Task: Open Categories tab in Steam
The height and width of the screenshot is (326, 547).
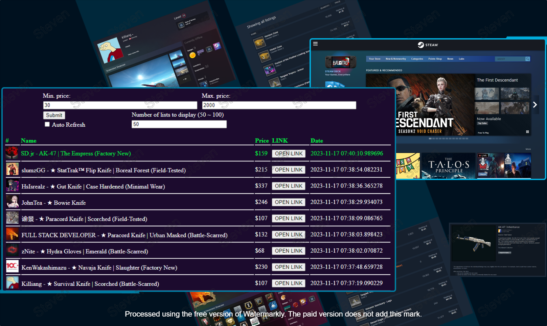Action: pos(417,59)
